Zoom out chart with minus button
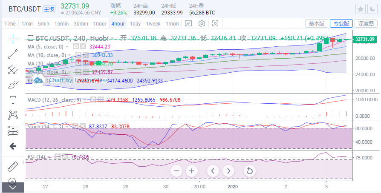The image size is (381, 193). (176, 171)
